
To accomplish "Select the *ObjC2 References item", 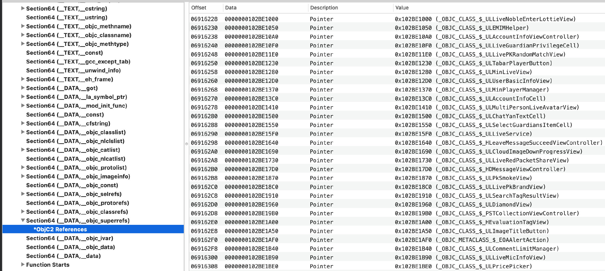I will click(60, 229).
